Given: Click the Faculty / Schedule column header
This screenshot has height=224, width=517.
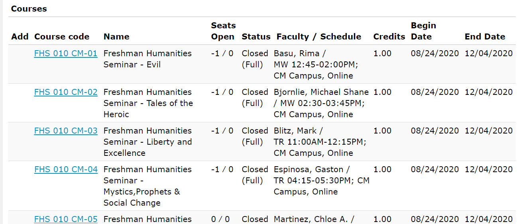Looking at the screenshot, I should (319, 37).
